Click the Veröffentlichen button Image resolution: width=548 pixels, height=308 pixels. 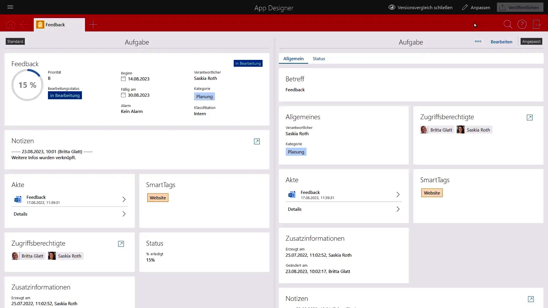coord(519,7)
